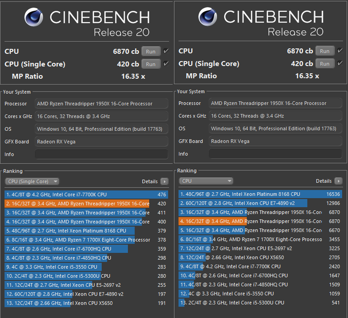Select Xeon E7-4890 v2 row scoring 12986
The width and height of the screenshot is (348, 318).
click(260, 203)
